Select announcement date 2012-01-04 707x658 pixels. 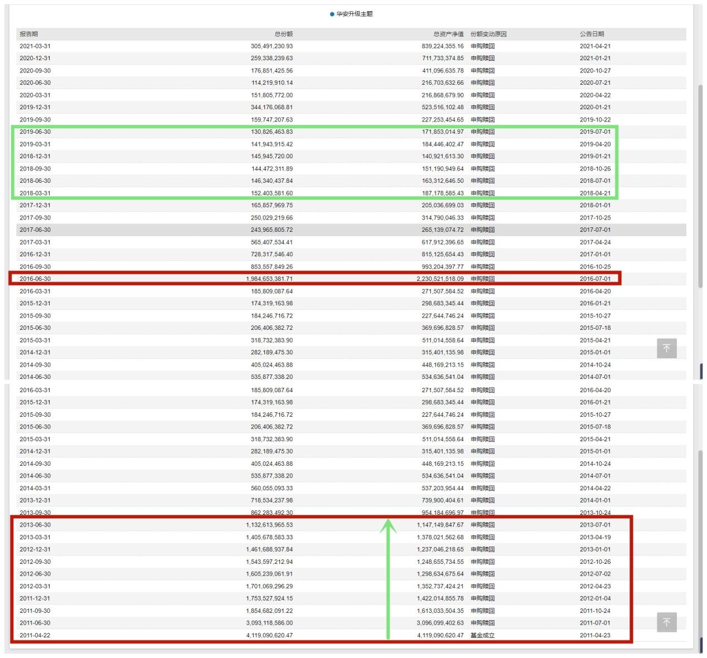tap(595, 599)
